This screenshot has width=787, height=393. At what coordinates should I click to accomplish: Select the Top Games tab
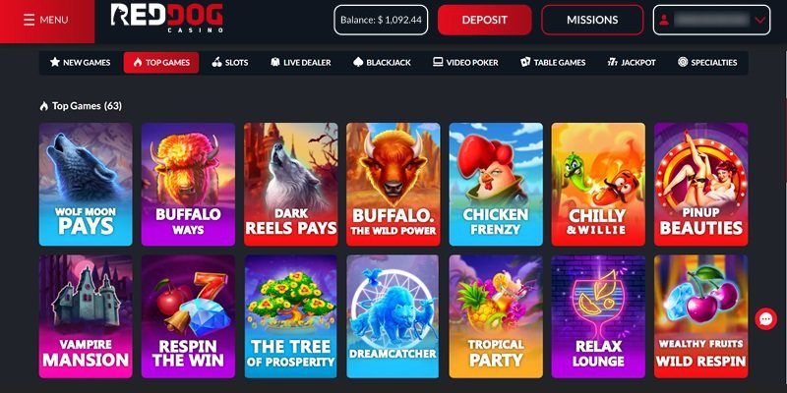pos(161,63)
